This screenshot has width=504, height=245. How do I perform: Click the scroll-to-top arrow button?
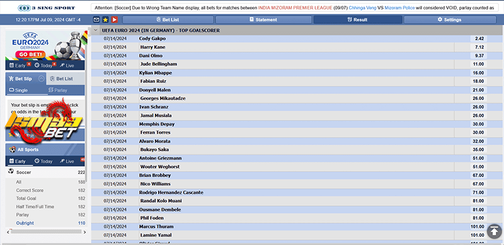pyautogui.click(x=494, y=231)
